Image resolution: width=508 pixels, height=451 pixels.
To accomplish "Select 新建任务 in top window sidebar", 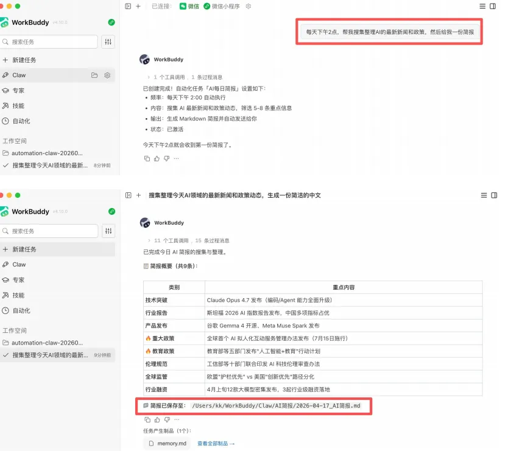I will tap(58, 60).
